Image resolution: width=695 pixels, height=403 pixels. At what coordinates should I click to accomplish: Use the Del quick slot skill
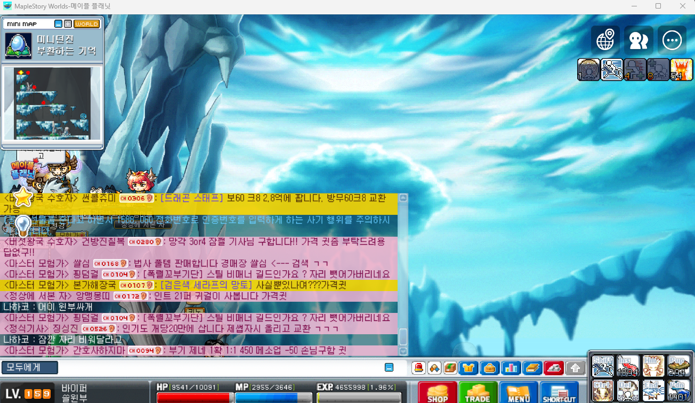click(628, 390)
